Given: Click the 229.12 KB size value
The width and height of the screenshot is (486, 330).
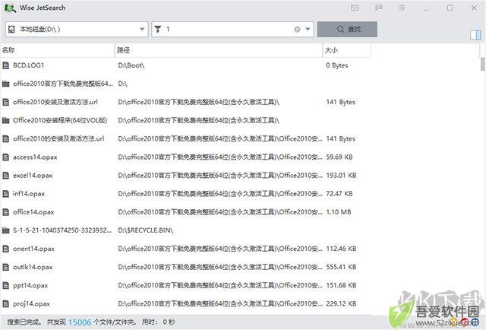Looking at the screenshot, I should [341, 303].
